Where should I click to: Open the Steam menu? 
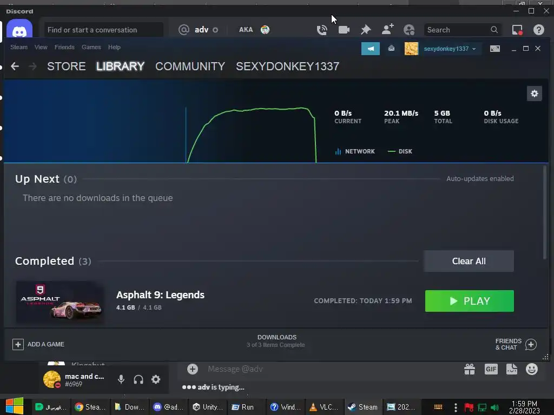[x=19, y=47]
